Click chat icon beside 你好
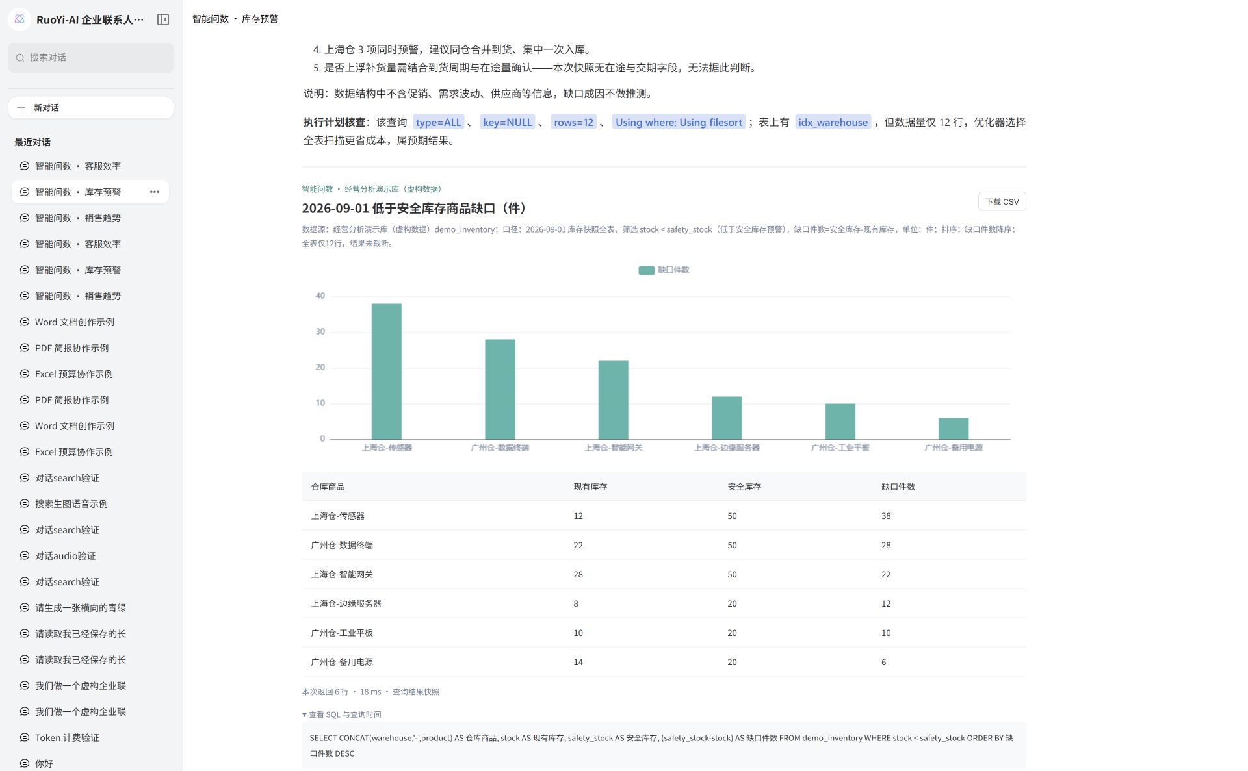The width and height of the screenshot is (1248, 771). 25,763
